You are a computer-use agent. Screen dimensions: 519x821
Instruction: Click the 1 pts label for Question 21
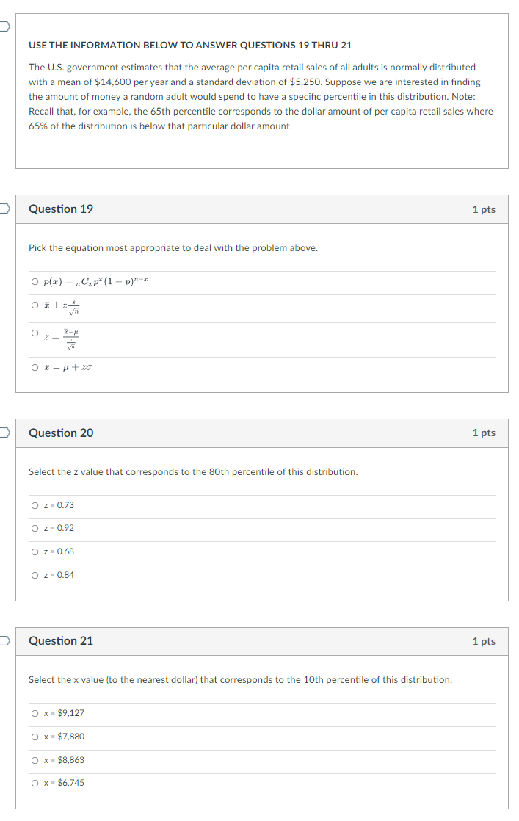point(485,640)
